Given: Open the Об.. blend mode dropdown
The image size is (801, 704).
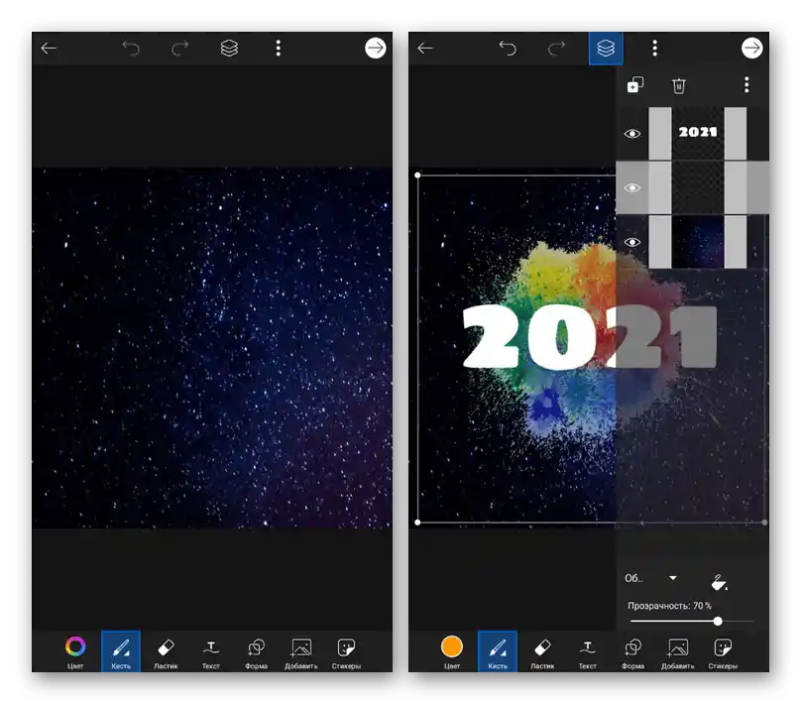Looking at the screenshot, I should [x=650, y=578].
